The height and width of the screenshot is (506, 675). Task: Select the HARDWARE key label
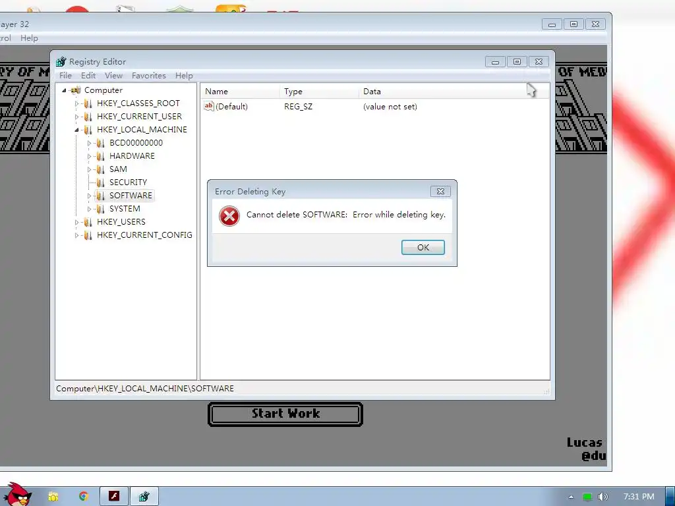tap(132, 156)
